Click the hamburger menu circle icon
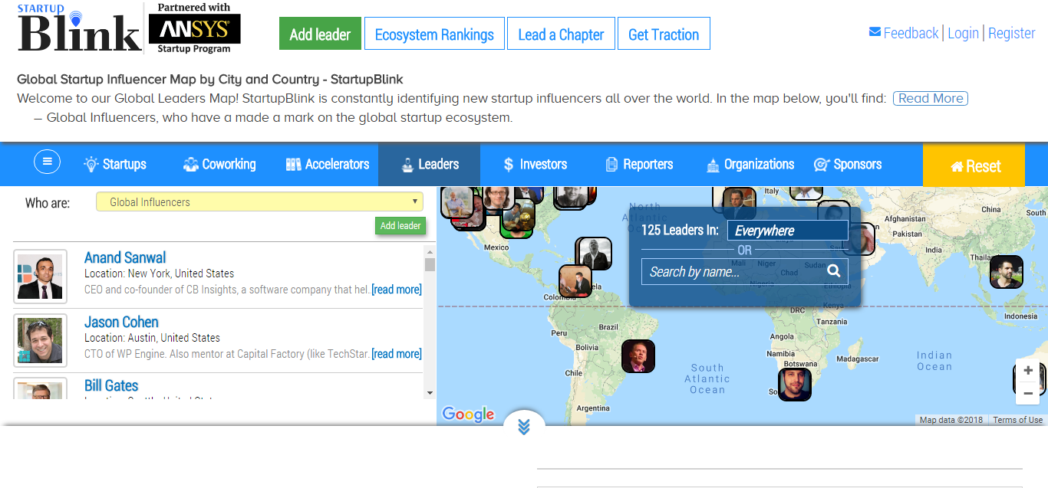Image resolution: width=1048 pixels, height=488 pixels. click(47, 162)
